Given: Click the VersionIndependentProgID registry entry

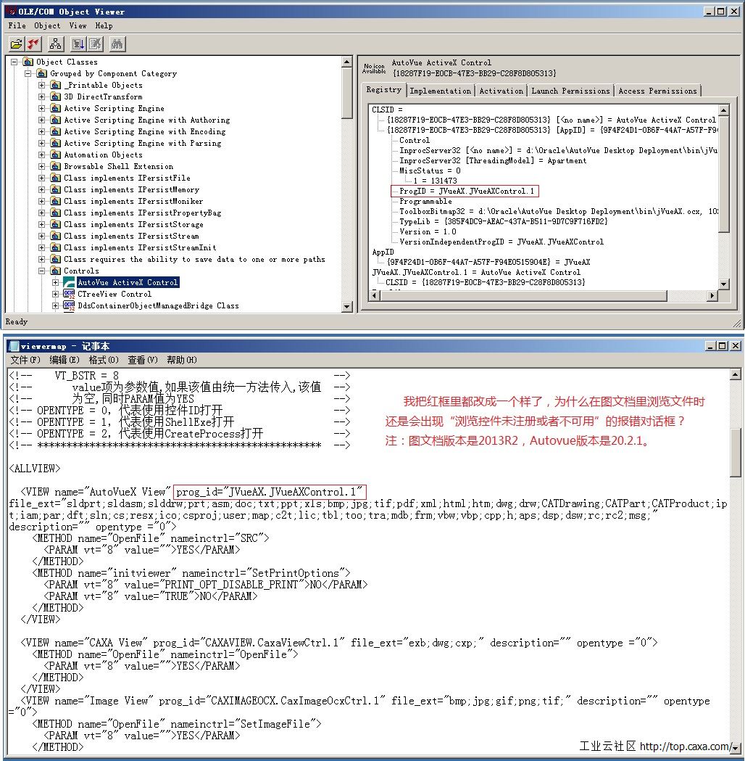Looking at the screenshot, I should [501, 242].
